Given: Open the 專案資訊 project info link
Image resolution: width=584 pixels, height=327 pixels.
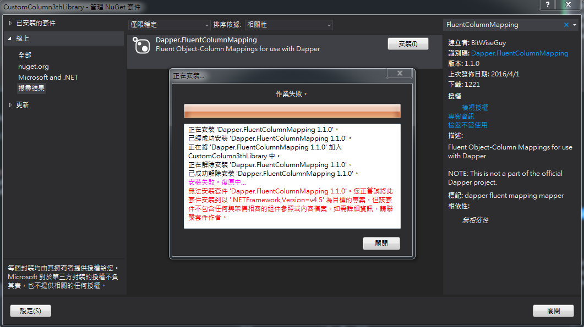Looking at the screenshot, I should pos(461,117).
